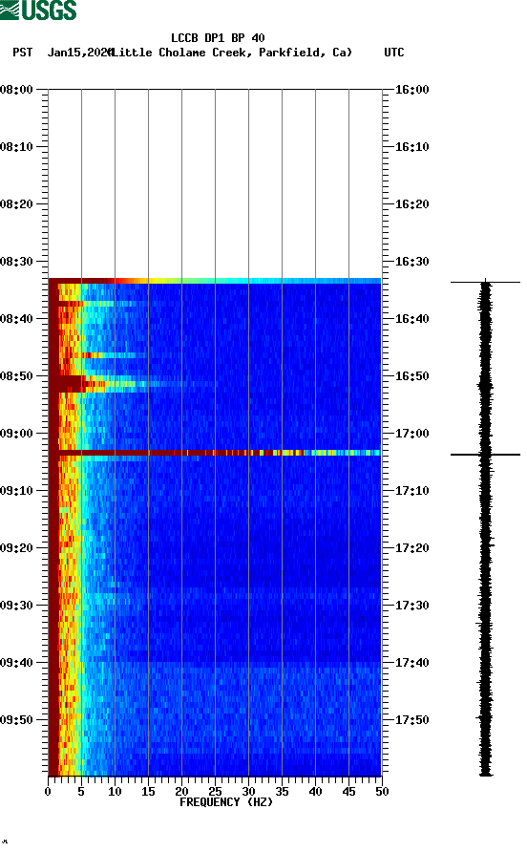527x852 pixels.
Task: Click the upper horizontal marker on the seismogram trace
Action: (x=485, y=282)
